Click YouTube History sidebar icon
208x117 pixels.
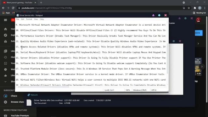[x=6, y=57]
